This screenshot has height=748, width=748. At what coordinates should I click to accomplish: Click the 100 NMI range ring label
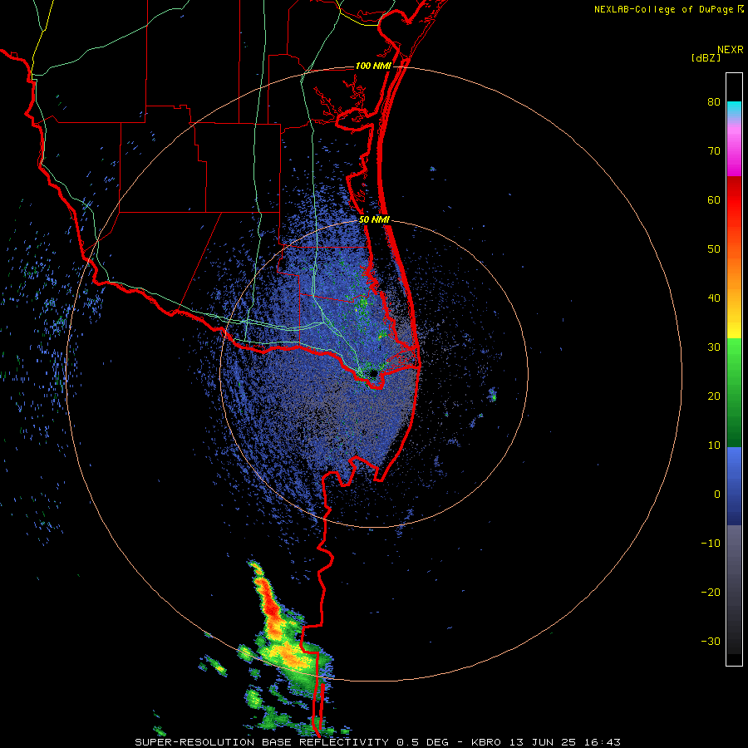pos(373,66)
